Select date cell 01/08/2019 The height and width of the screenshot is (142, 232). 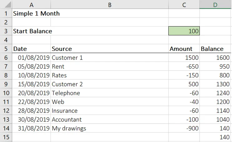tap(31, 57)
